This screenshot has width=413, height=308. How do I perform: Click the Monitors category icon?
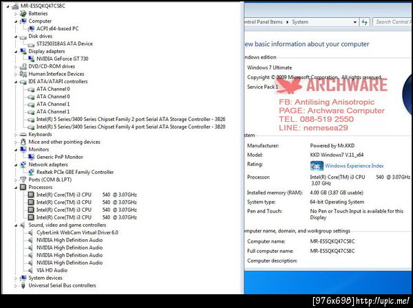pyautogui.click(x=23, y=149)
